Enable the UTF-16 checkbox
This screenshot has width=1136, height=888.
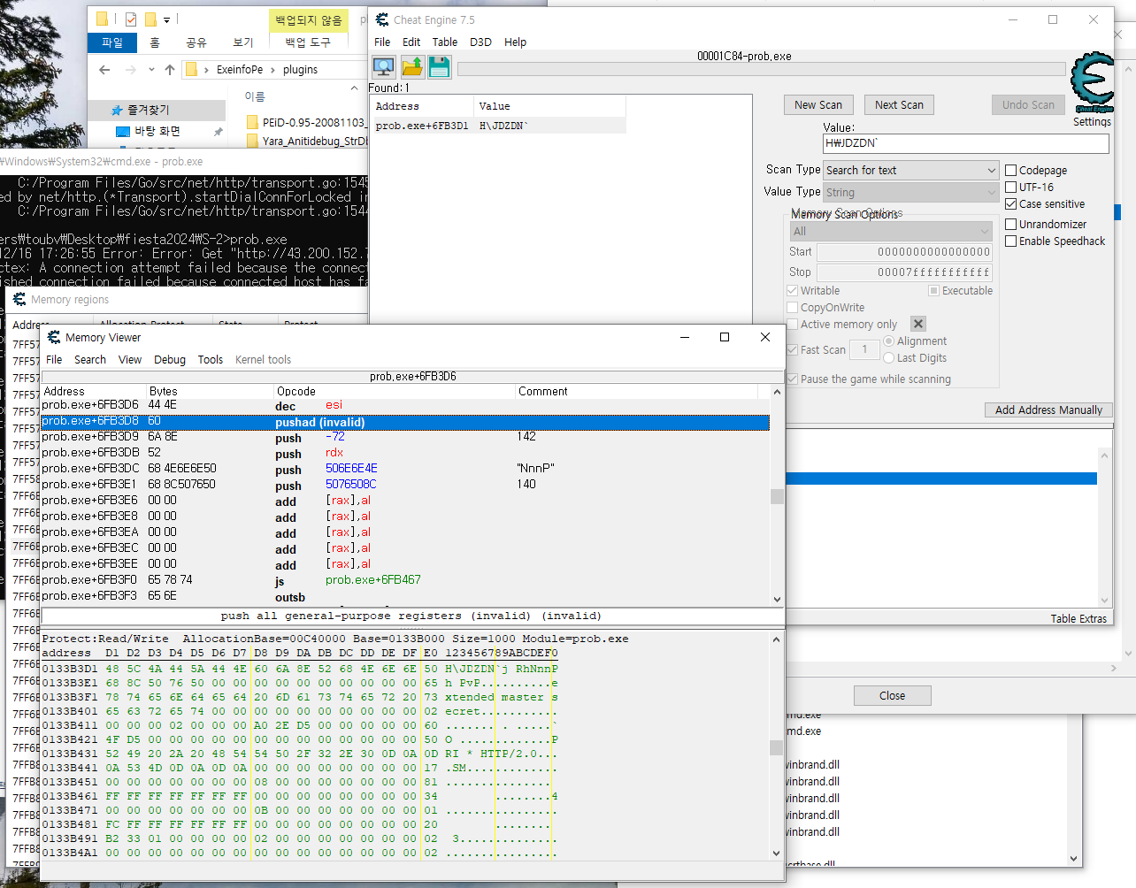click(1011, 187)
